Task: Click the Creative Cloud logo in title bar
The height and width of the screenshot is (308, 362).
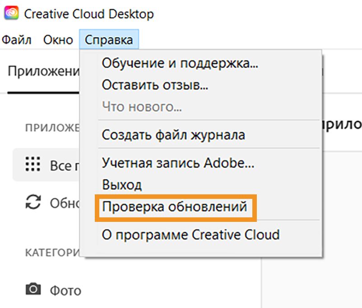Action: [11, 14]
